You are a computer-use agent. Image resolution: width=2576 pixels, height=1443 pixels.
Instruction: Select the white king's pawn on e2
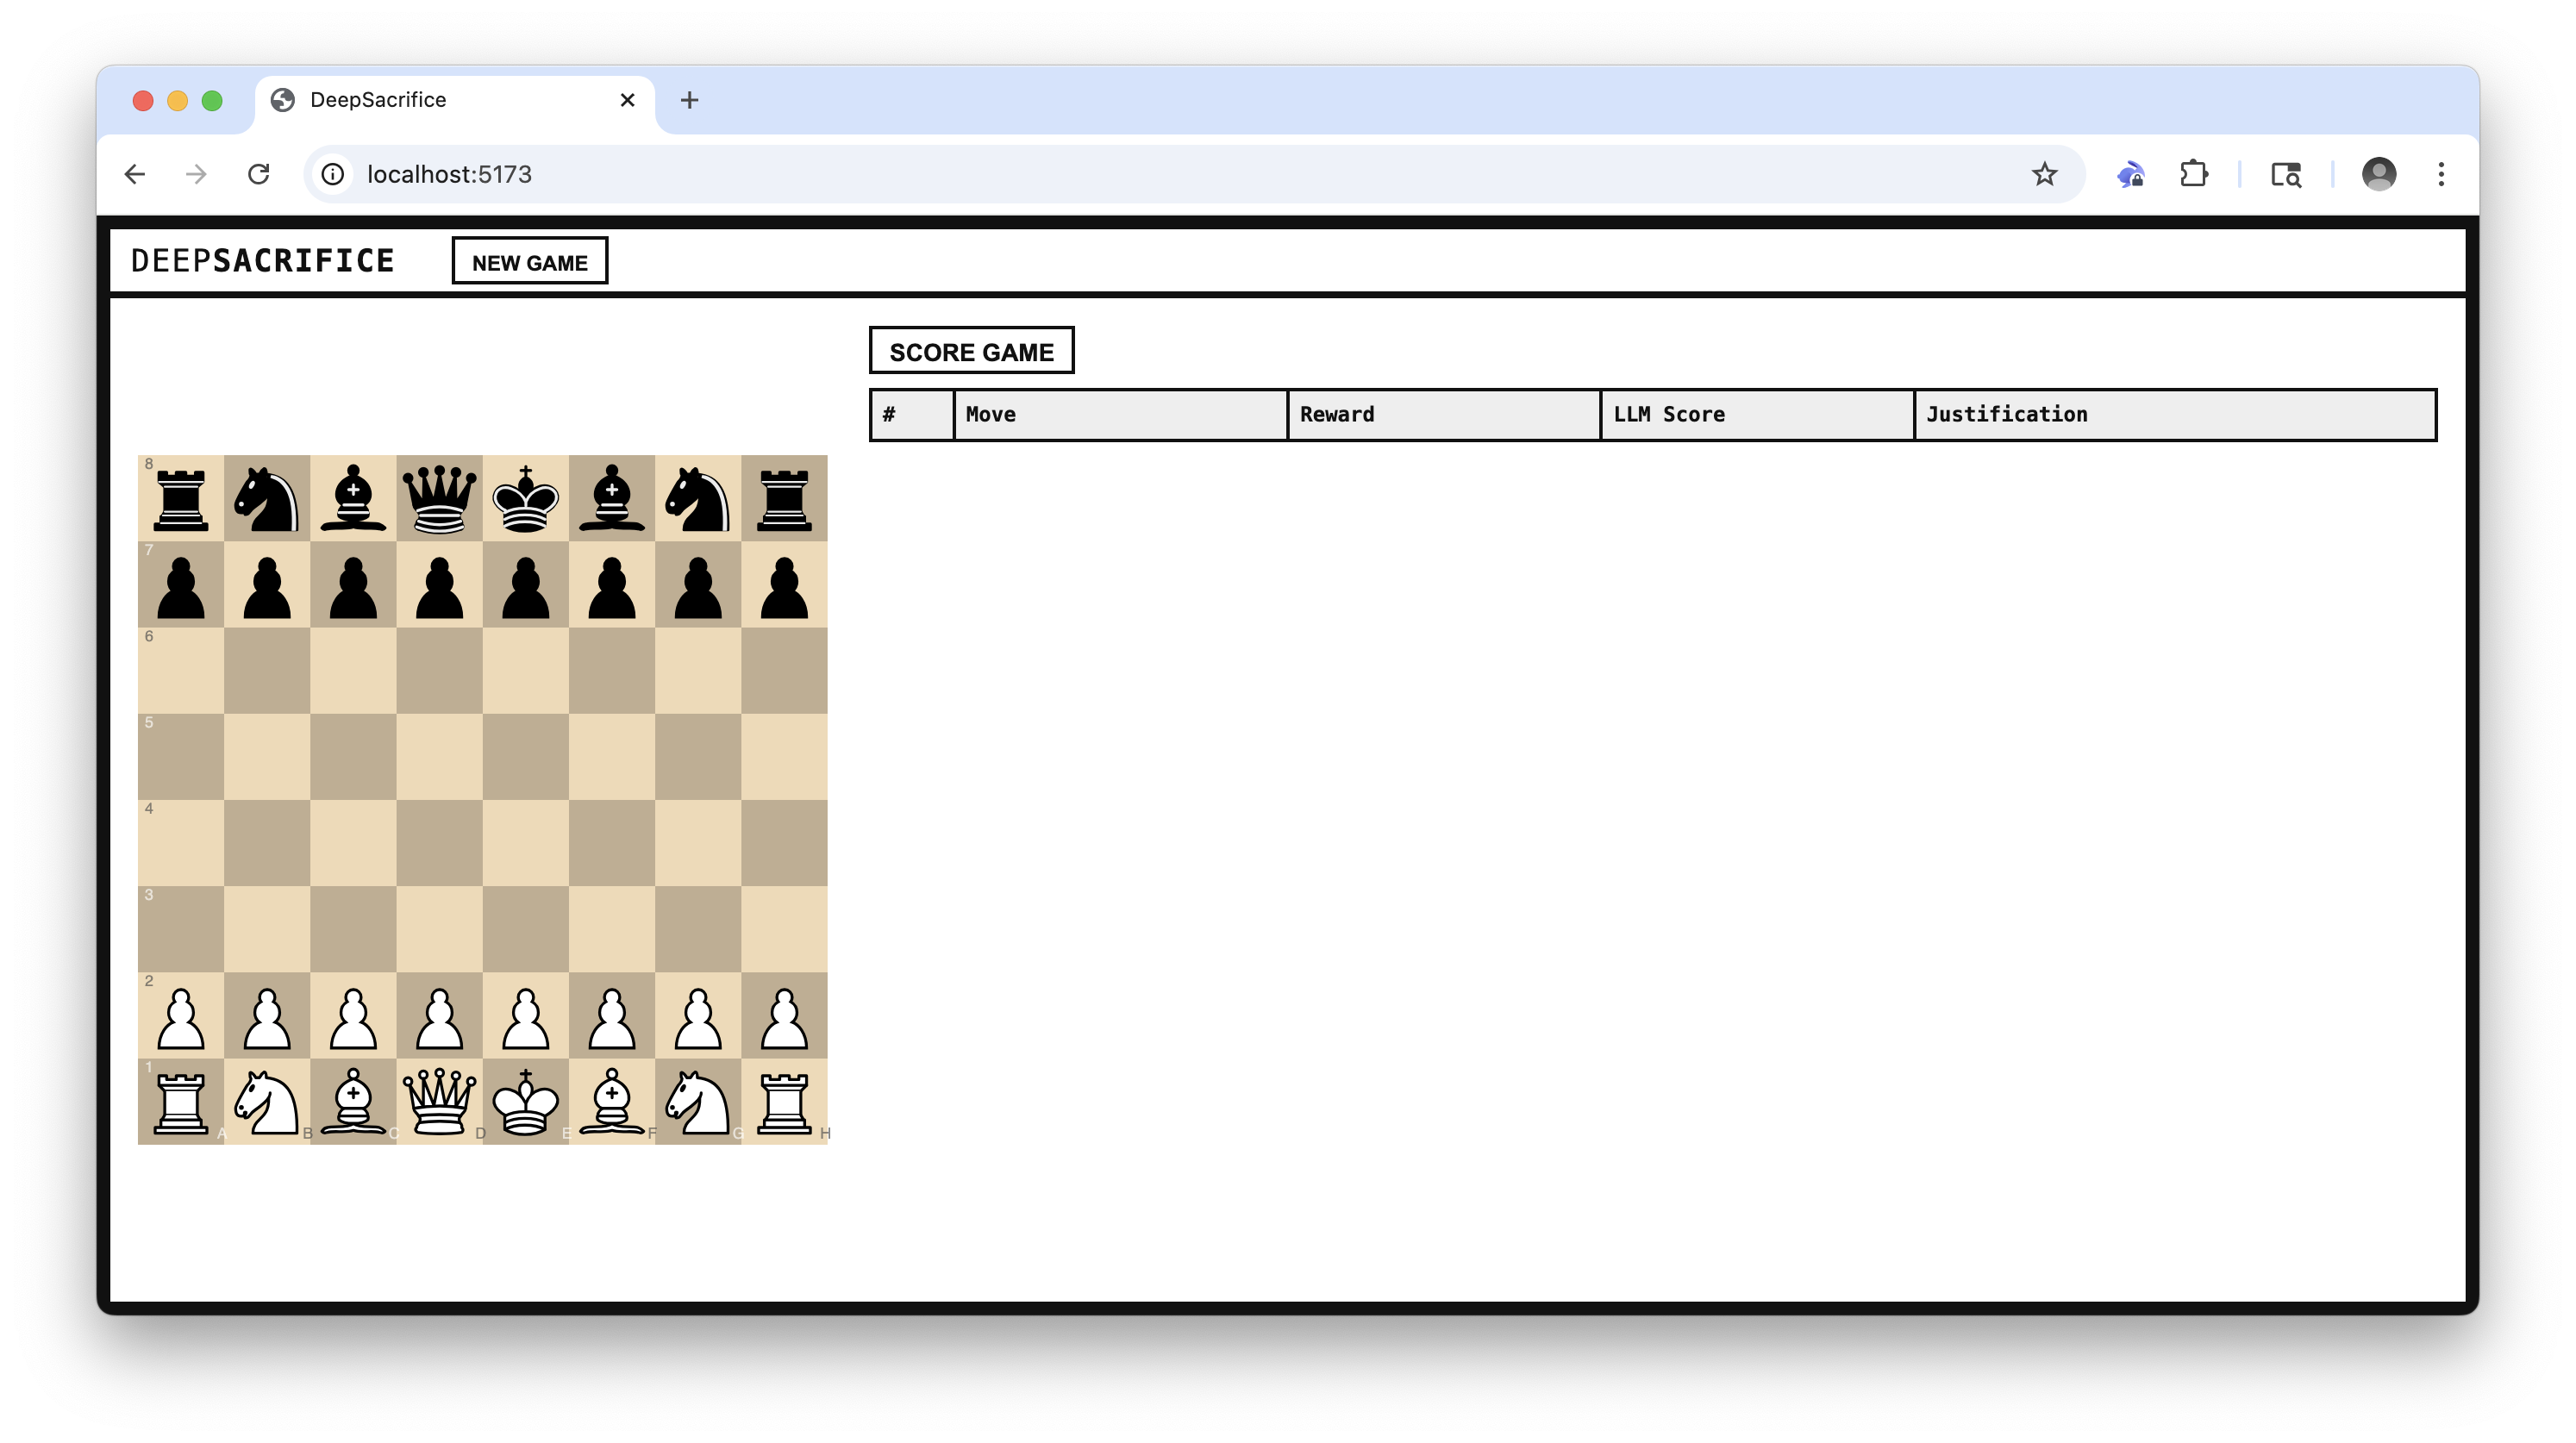(x=525, y=1016)
